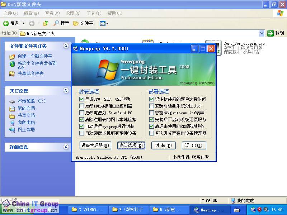This screenshot has height=215, width=287.
Task: Open the Views dropdown arrow
Action: 107,23
